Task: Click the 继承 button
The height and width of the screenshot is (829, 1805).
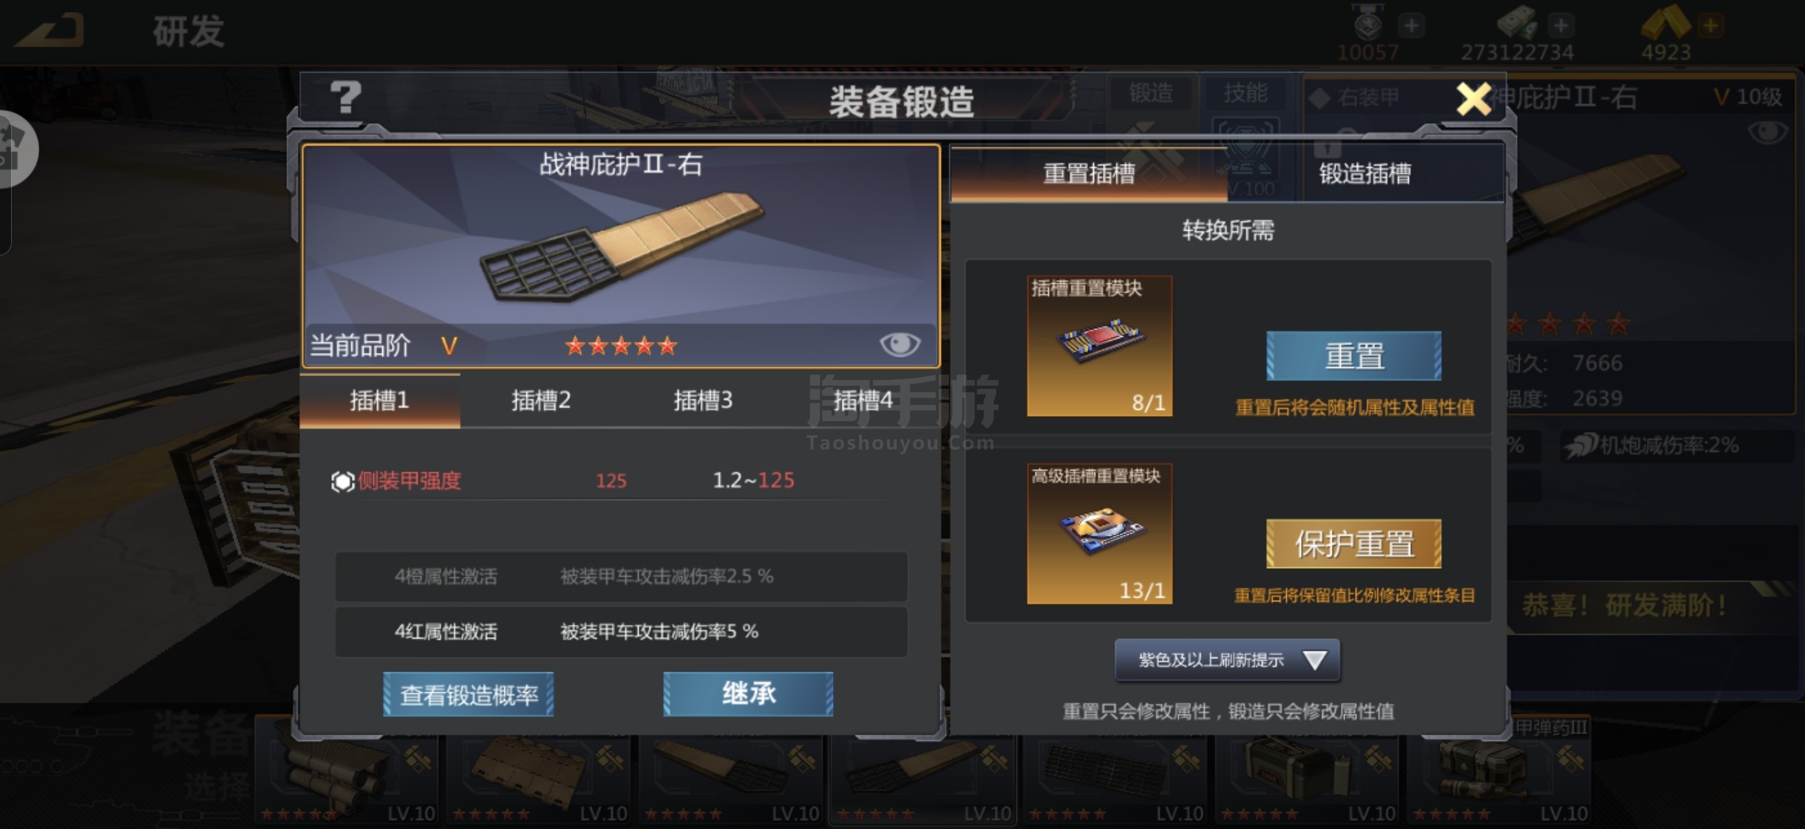Action: 748,694
